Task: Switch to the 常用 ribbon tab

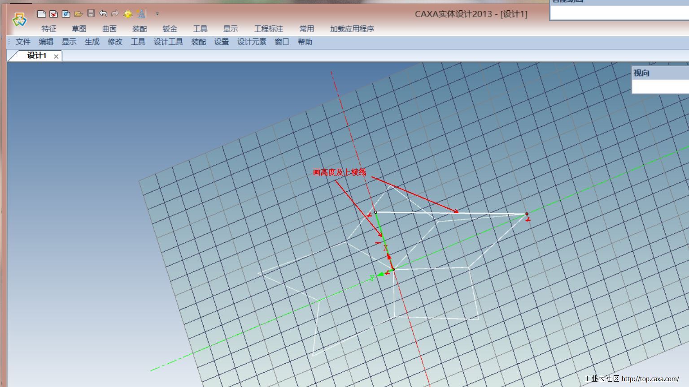Action: 307,29
